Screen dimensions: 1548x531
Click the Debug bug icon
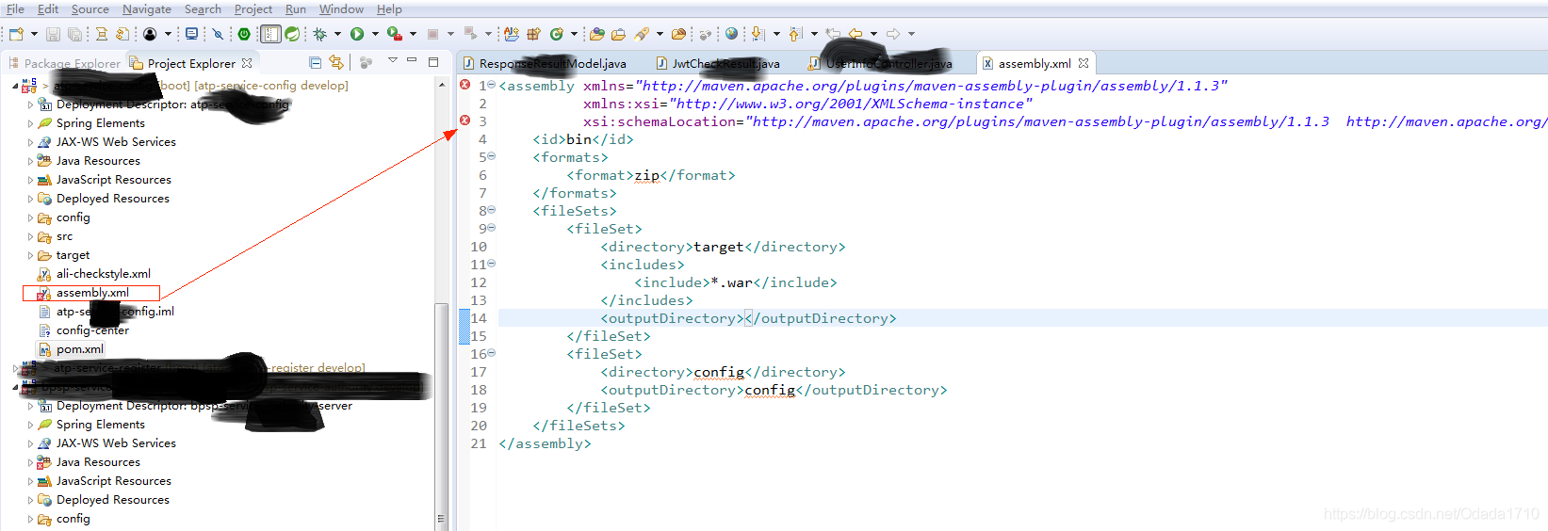(320, 34)
